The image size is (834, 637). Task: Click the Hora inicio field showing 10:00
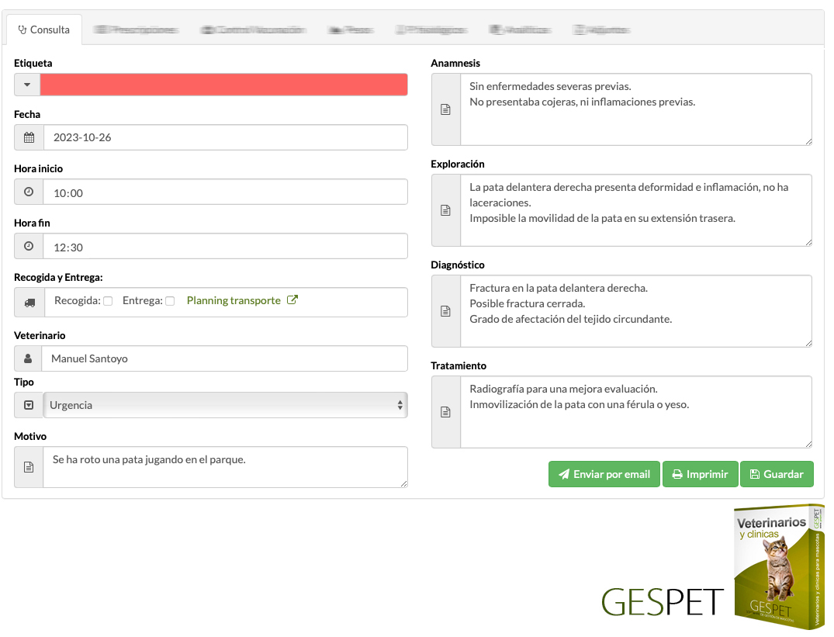(226, 192)
